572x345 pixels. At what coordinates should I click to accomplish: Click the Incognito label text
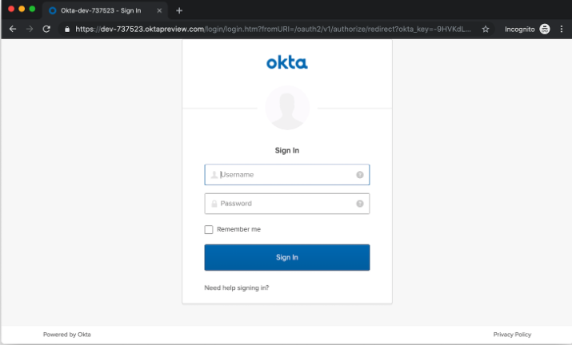[x=520, y=29]
